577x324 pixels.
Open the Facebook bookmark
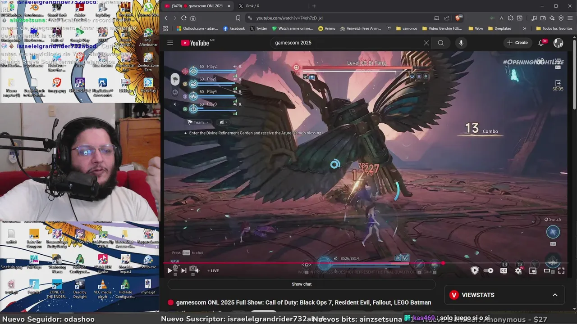click(x=234, y=28)
